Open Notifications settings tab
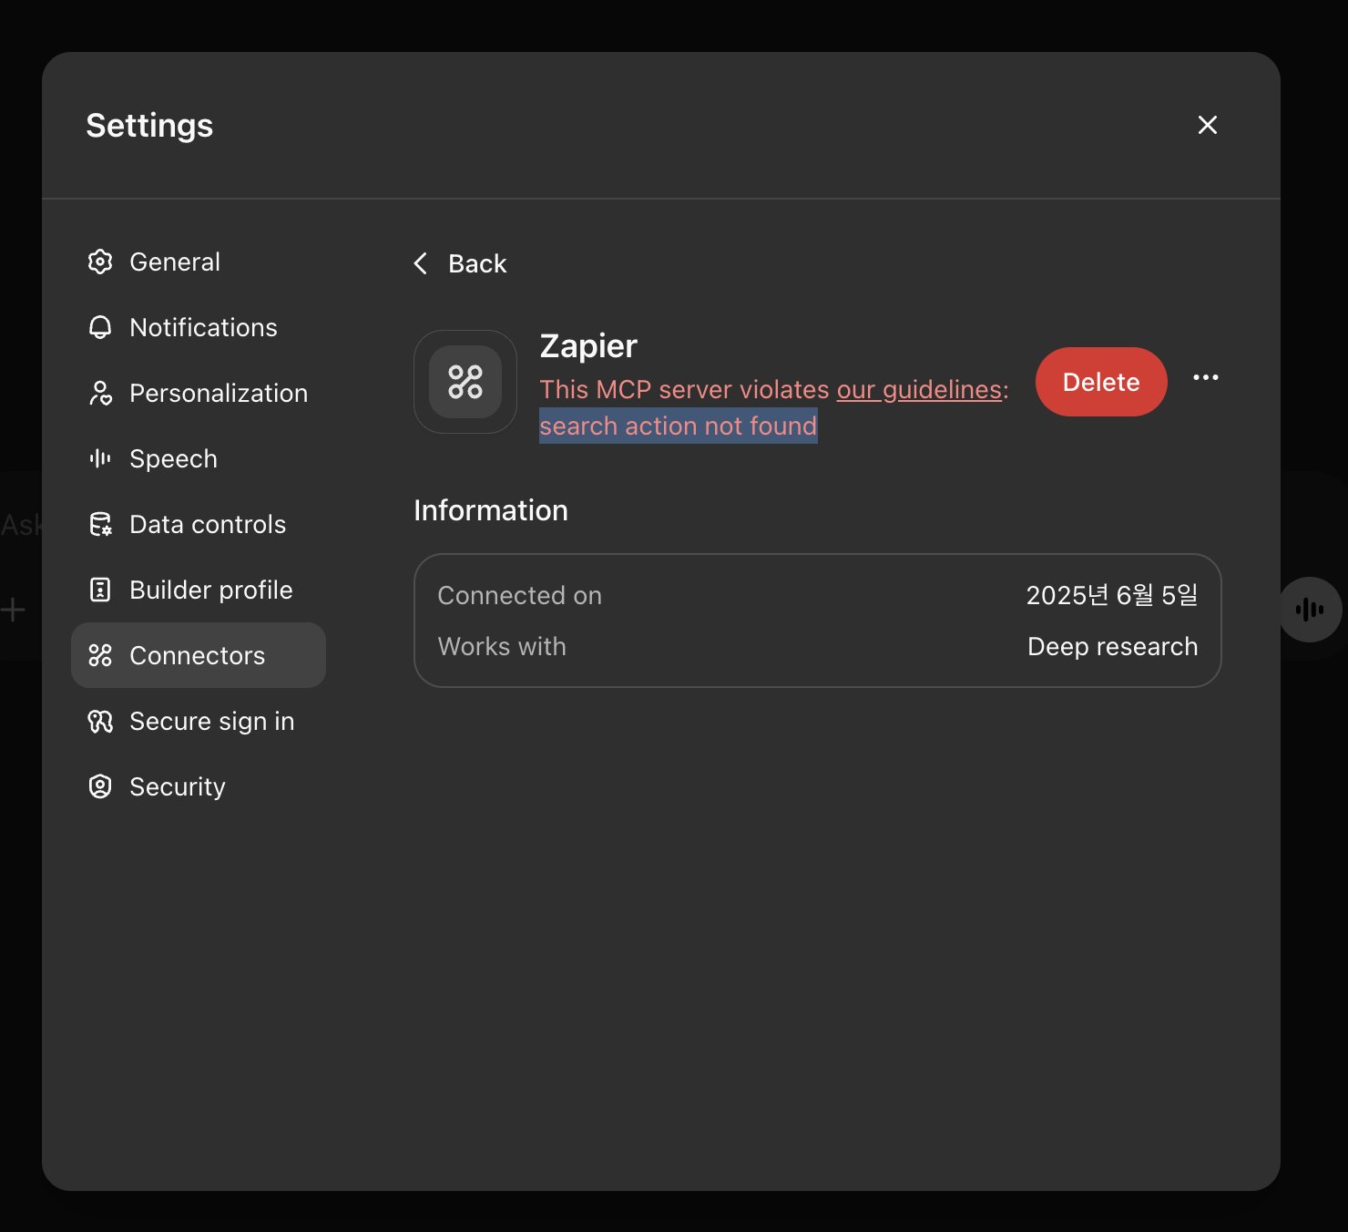 tap(199, 328)
